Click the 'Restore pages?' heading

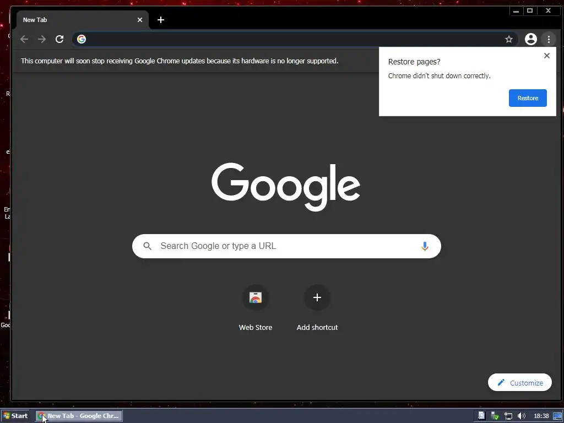click(414, 62)
